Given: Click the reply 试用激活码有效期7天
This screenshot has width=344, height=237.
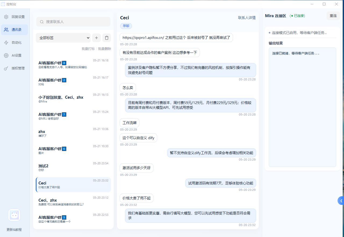Looking at the screenshot, I should [221, 183].
